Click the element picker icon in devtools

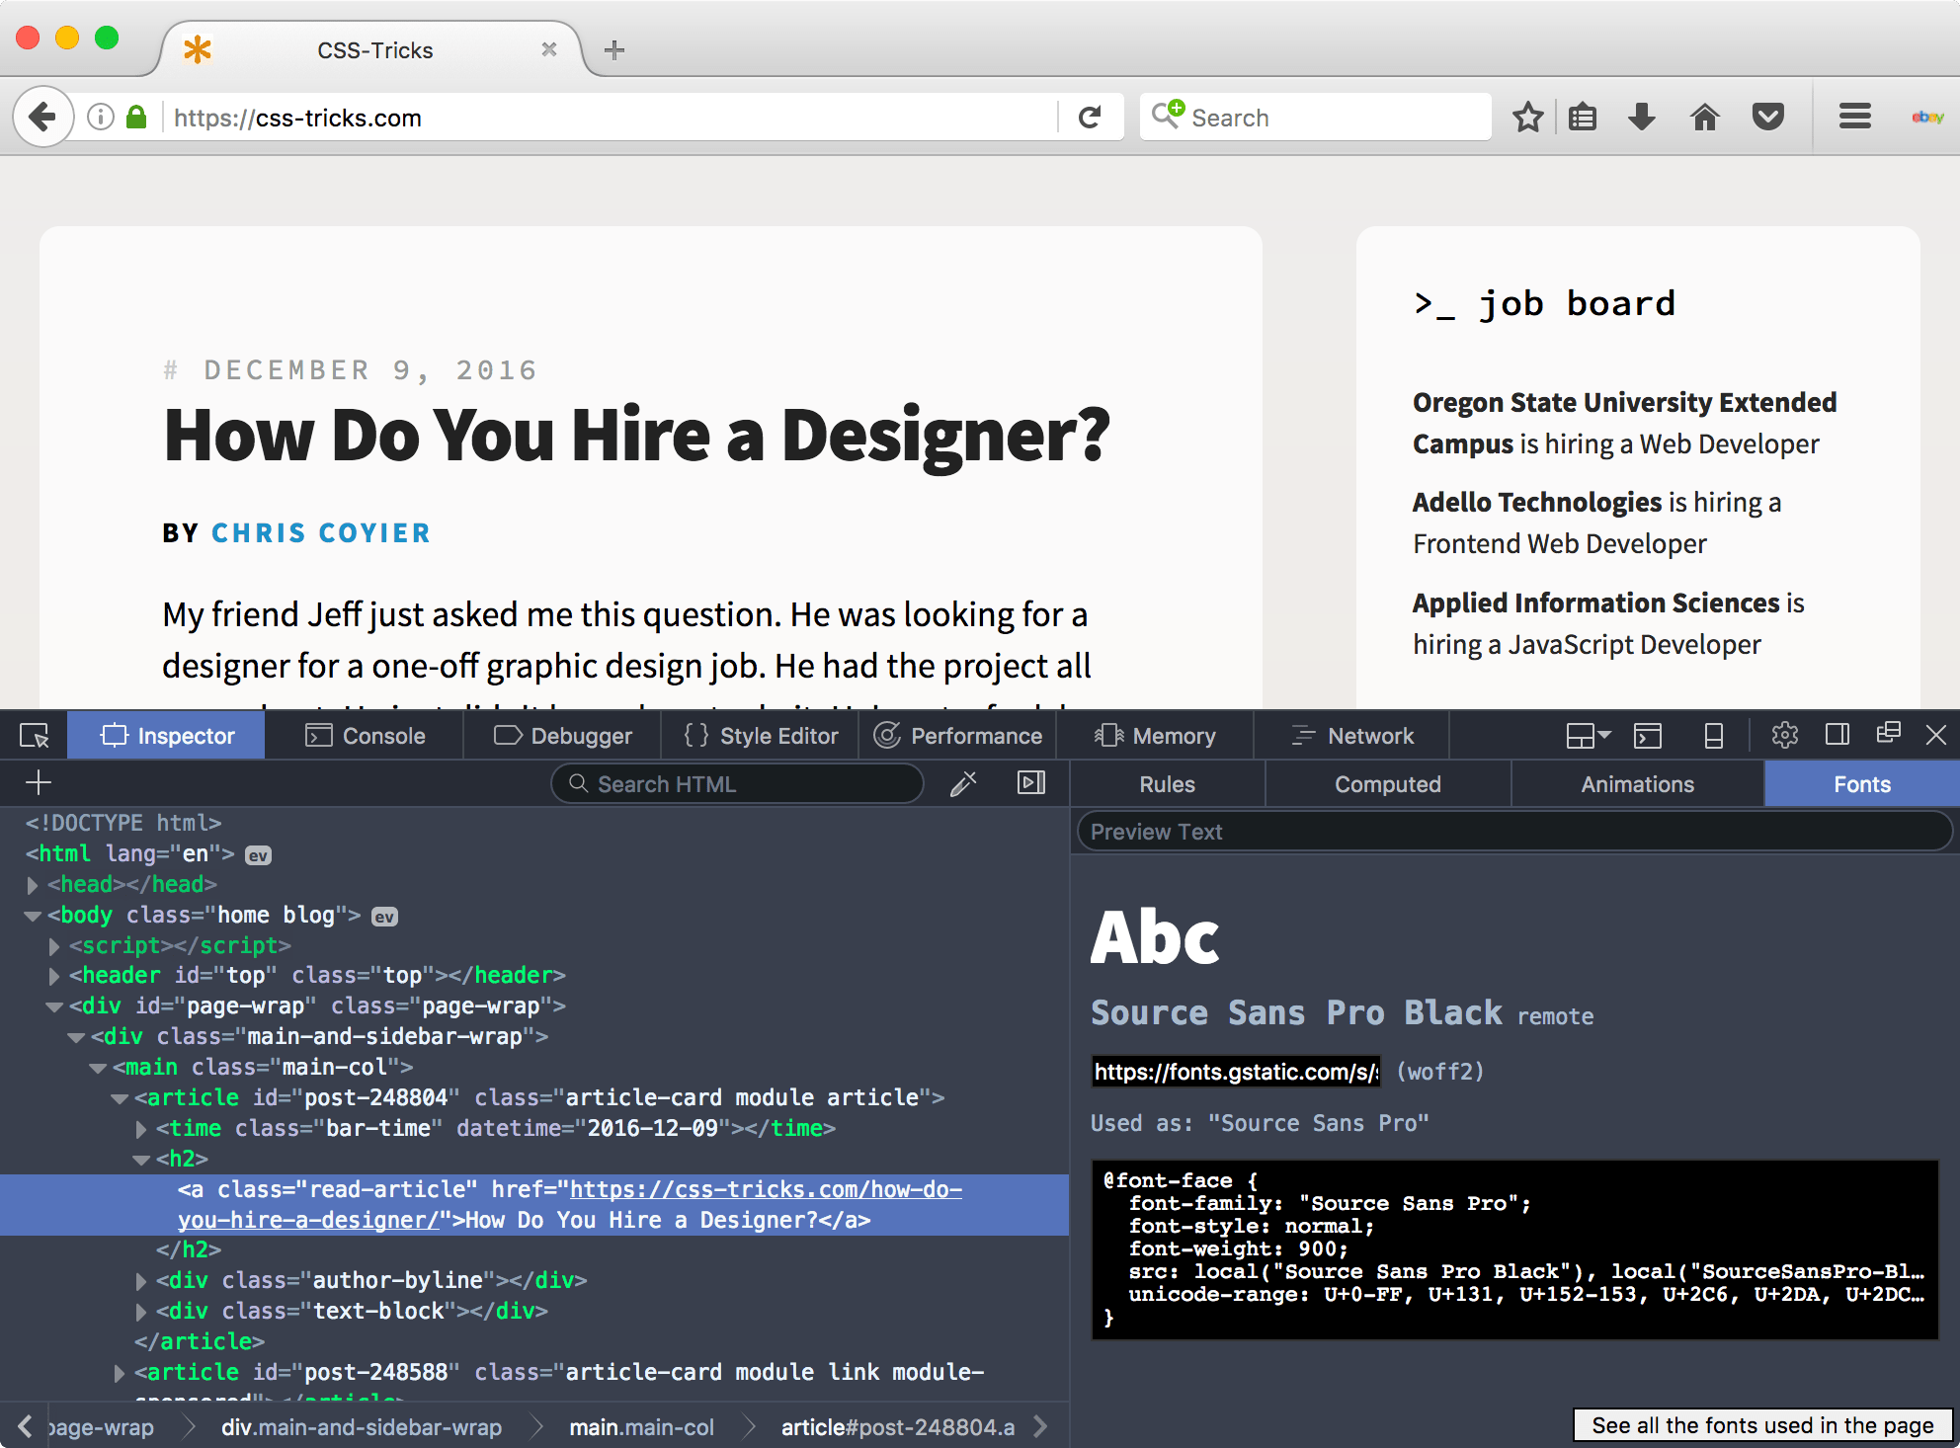pyautogui.click(x=34, y=736)
